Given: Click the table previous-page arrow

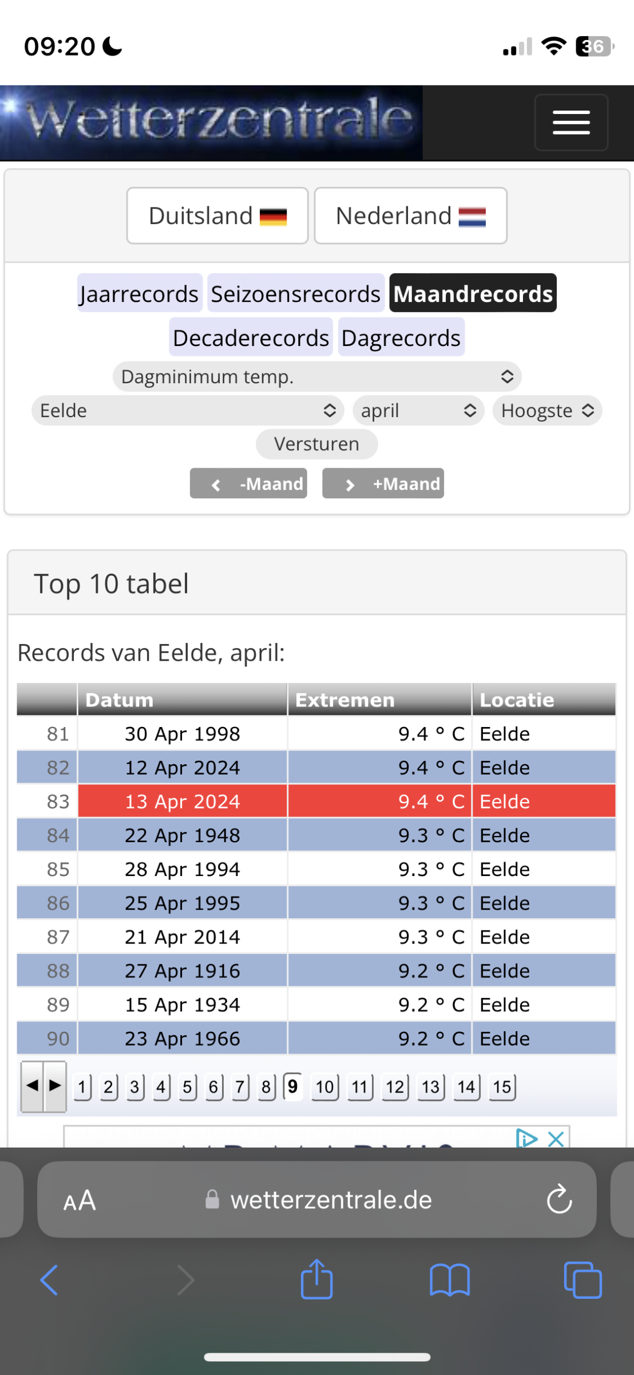Looking at the screenshot, I should point(32,1086).
